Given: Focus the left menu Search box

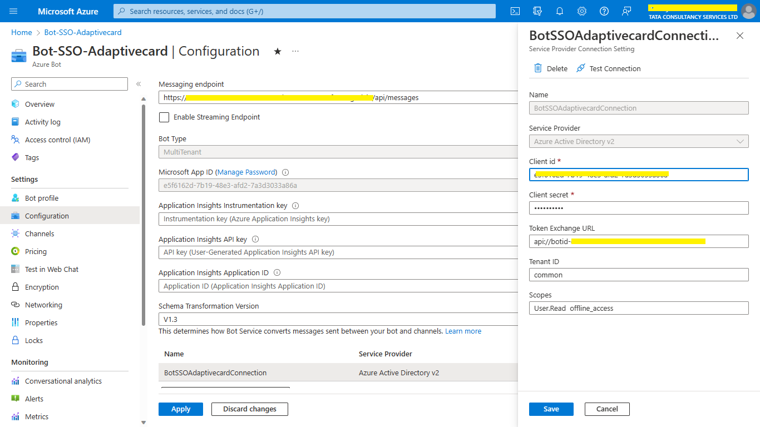Looking at the screenshot, I should click(x=70, y=84).
